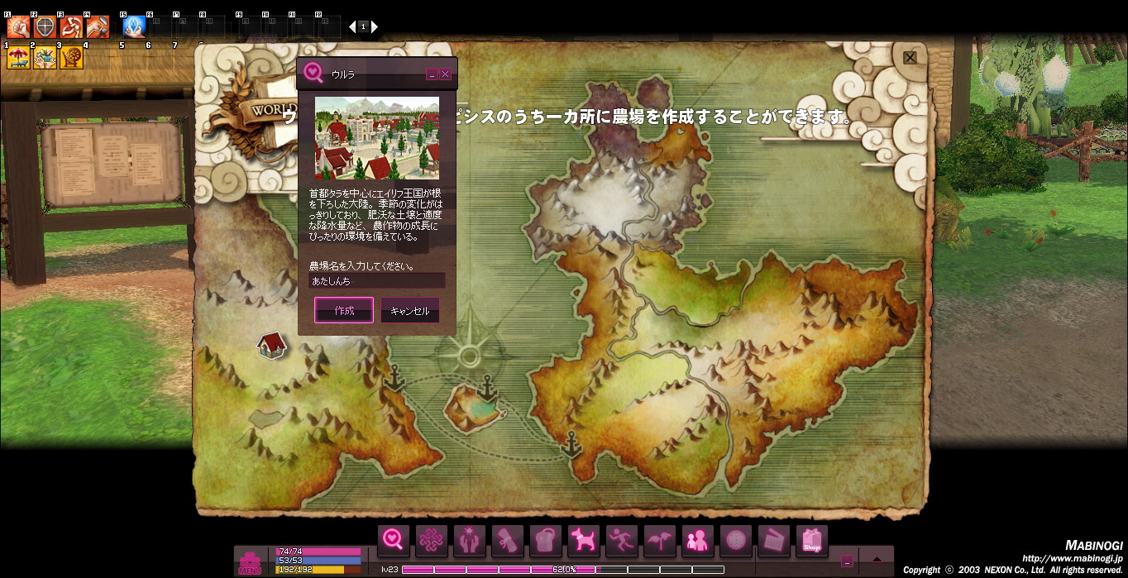Open the pet dog icon

click(x=584, y=540)
